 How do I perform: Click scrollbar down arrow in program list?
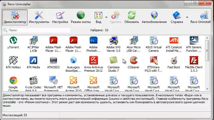coord(207,89)
